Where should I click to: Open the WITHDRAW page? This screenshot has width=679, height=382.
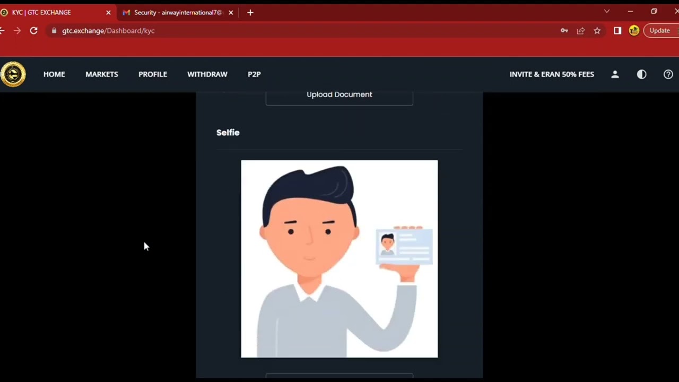pos(207,74)
